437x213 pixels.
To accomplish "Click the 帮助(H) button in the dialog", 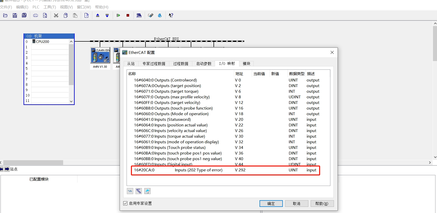I will tap(322, 204).
